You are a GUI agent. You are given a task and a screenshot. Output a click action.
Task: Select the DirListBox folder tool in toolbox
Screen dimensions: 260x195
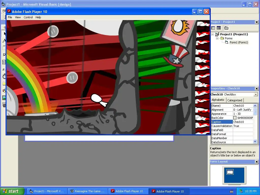coord(4,83)
